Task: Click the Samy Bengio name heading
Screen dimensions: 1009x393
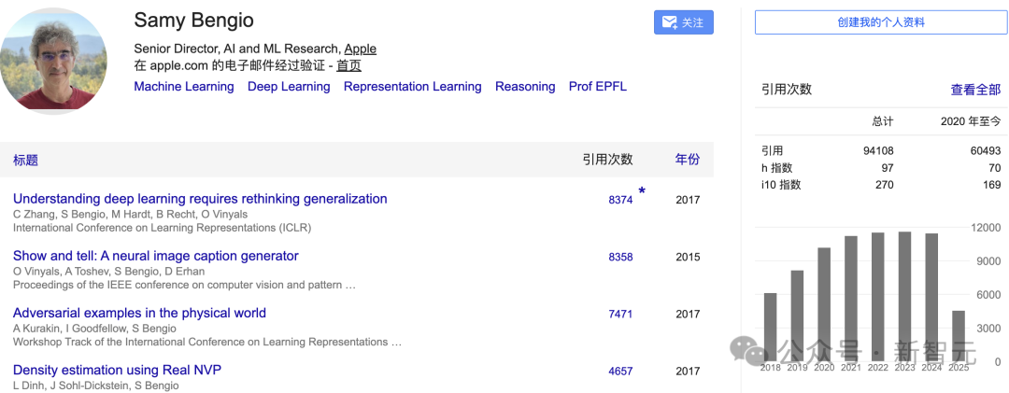Action: coord(193,21)
